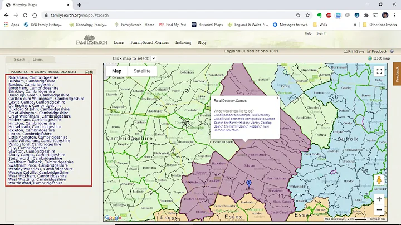Select Castle Camps, Cambridgeshire in the list
Image resolution: width=401 pixels, height=225 pixels.
tap(37, 102)
